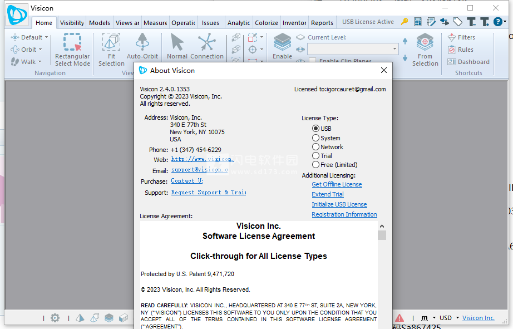Click the swap arrows icon

[x=445, y=22]
